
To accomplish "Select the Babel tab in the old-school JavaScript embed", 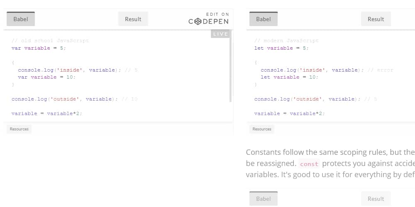I will click(21, 19).
